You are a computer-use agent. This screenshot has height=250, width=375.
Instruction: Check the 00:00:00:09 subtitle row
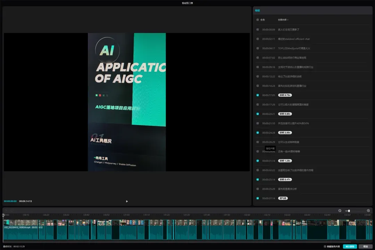point(258,30)
